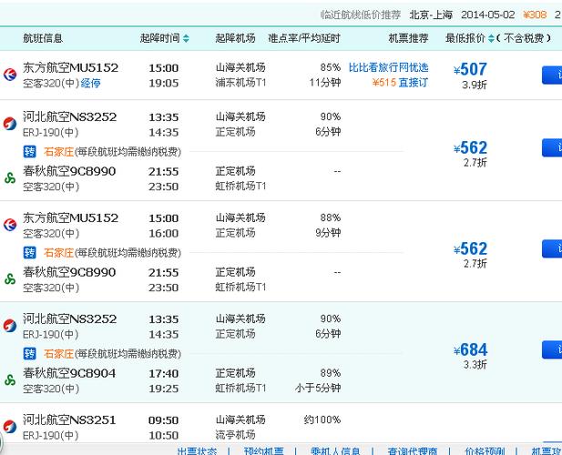Click the 航班信息 column header

43,38
